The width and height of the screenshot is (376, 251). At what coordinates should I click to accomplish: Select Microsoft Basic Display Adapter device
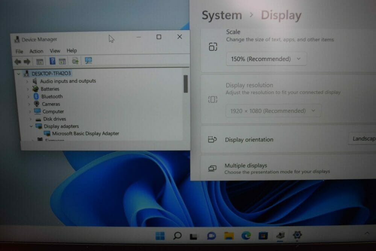pos(86,134)
